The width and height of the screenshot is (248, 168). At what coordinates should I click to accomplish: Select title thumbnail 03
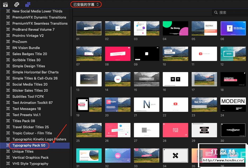[x=147, y=28]
